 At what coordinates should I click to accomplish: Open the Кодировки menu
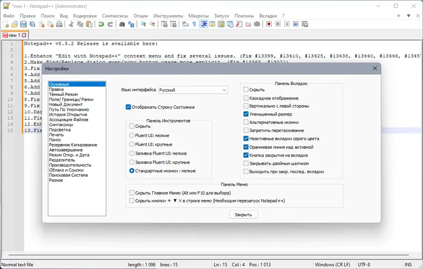coord(85,16)
